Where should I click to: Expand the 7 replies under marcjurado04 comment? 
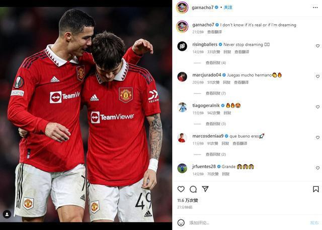pos(216,93)
